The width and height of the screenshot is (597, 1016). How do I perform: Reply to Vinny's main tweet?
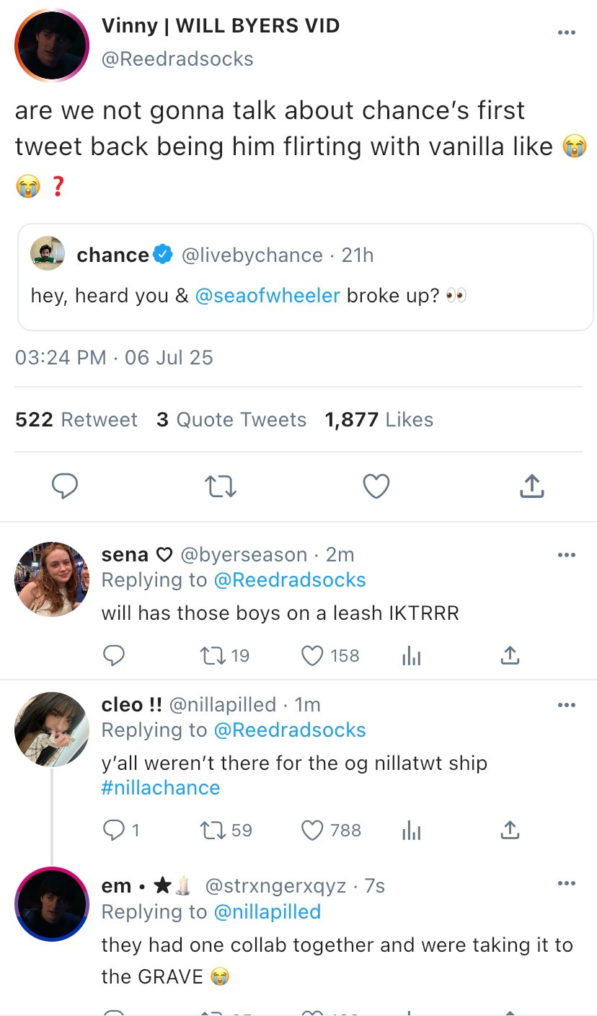point(65,487)
